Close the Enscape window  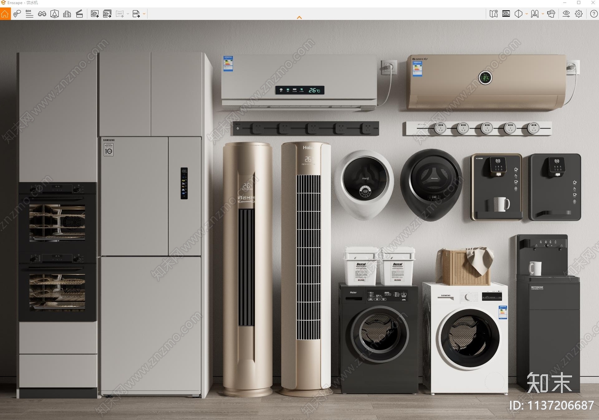coord(593,3)
